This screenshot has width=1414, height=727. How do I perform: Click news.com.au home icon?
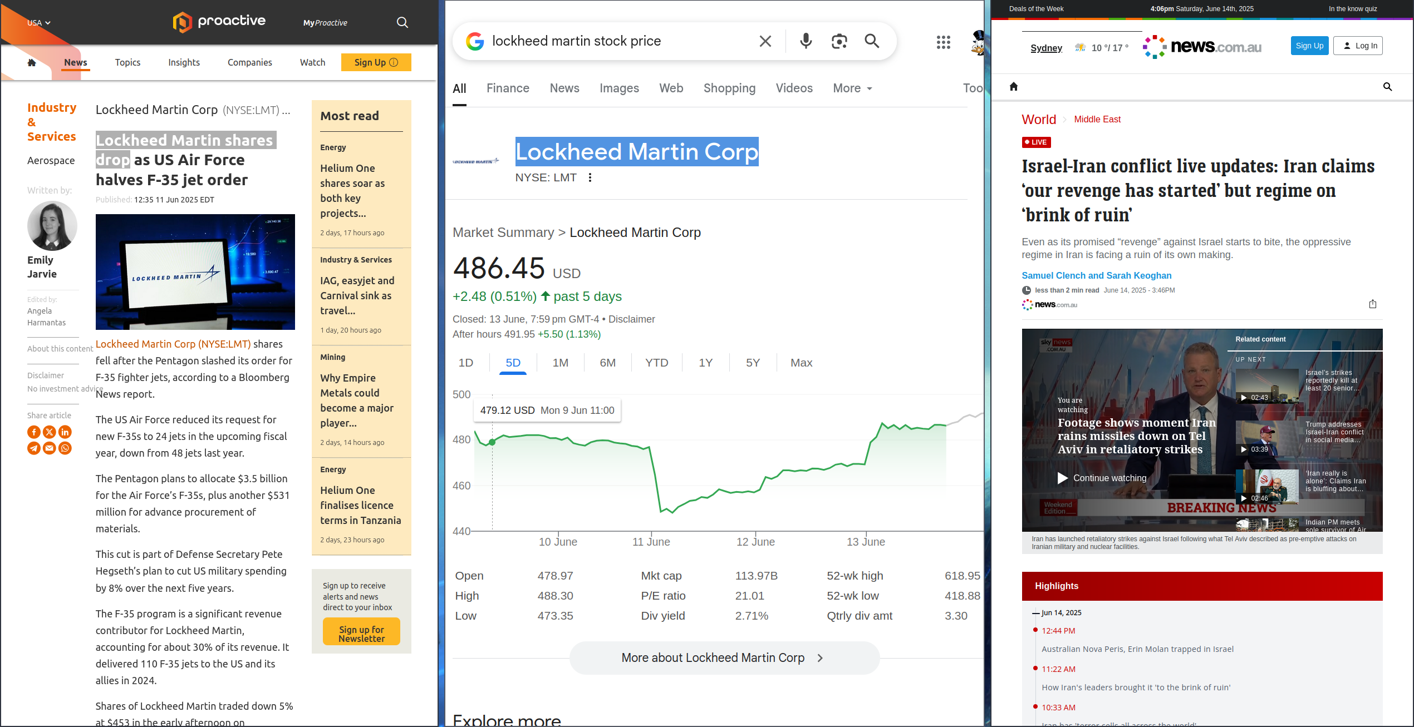tap(1014, 86)
